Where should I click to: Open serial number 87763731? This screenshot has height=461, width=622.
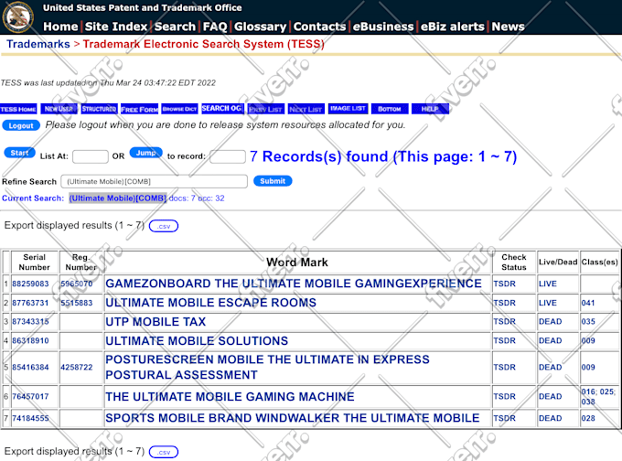point(30,303)
